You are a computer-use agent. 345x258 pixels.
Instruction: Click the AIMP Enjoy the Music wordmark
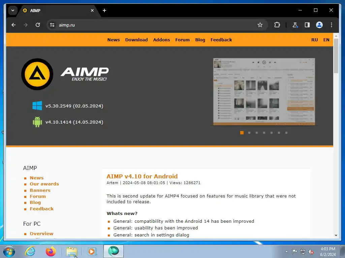(x=85, y=74)
